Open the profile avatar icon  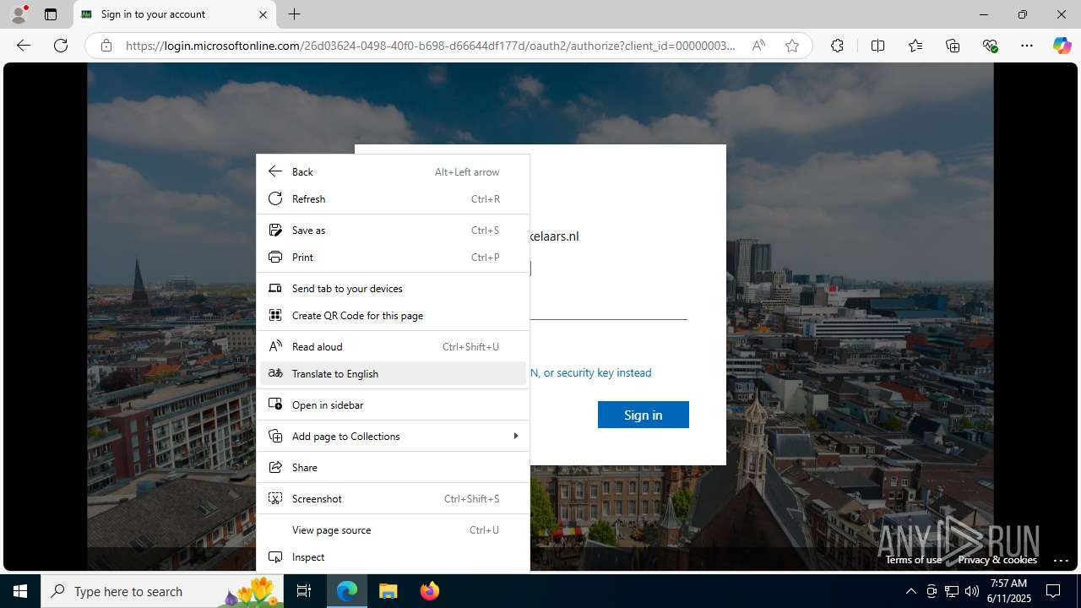19,14
